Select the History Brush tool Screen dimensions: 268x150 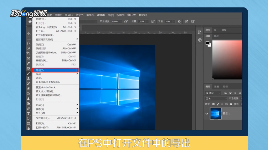29,84
